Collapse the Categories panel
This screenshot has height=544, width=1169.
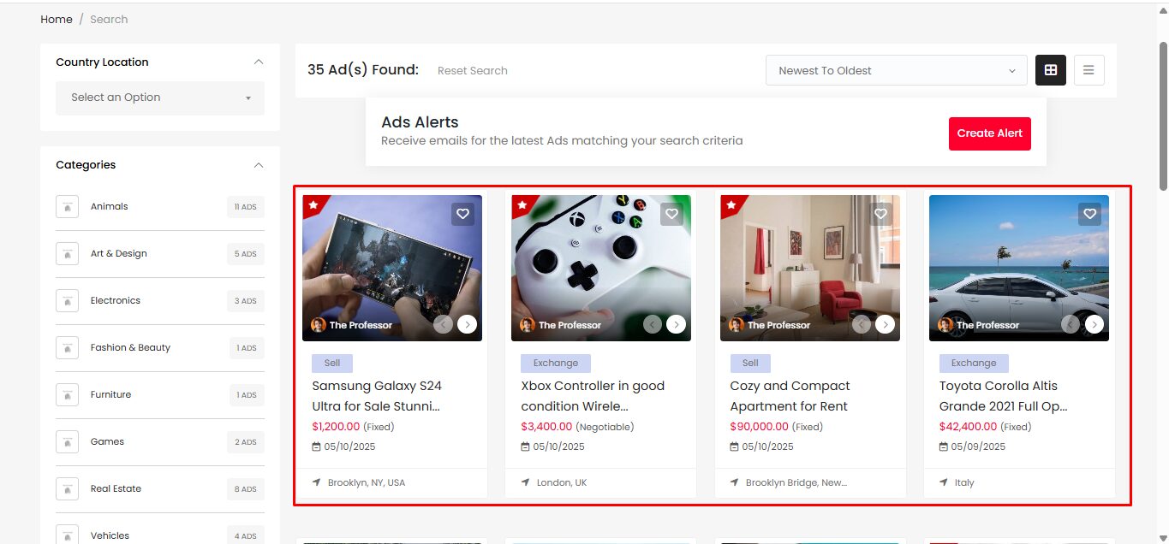259,165
